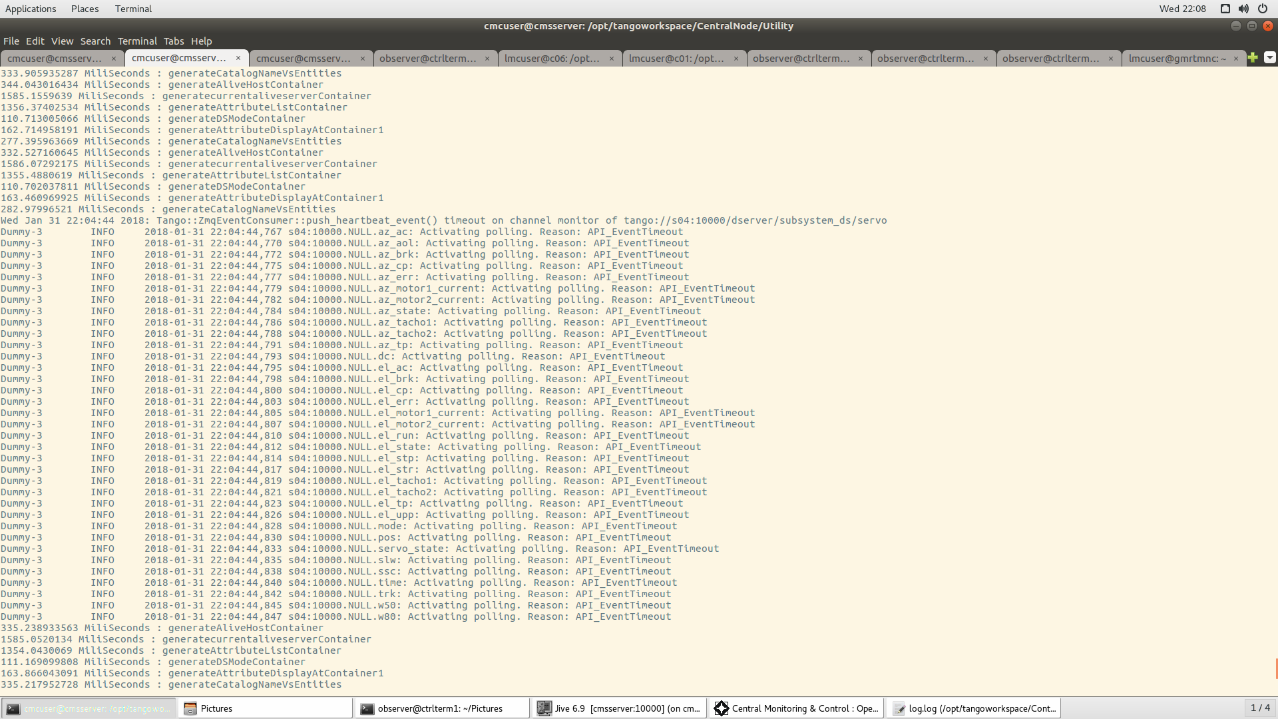Add a new terminal tab with plus icon
The width and height of the screenshot is (1278, 719).
pos(1253,58)
